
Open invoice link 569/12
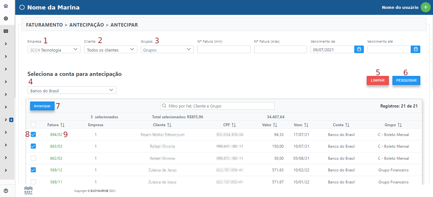click(56, 170)
